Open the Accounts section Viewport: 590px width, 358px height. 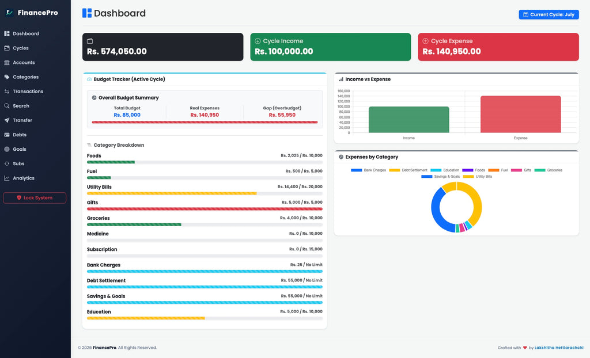(35, 62)
